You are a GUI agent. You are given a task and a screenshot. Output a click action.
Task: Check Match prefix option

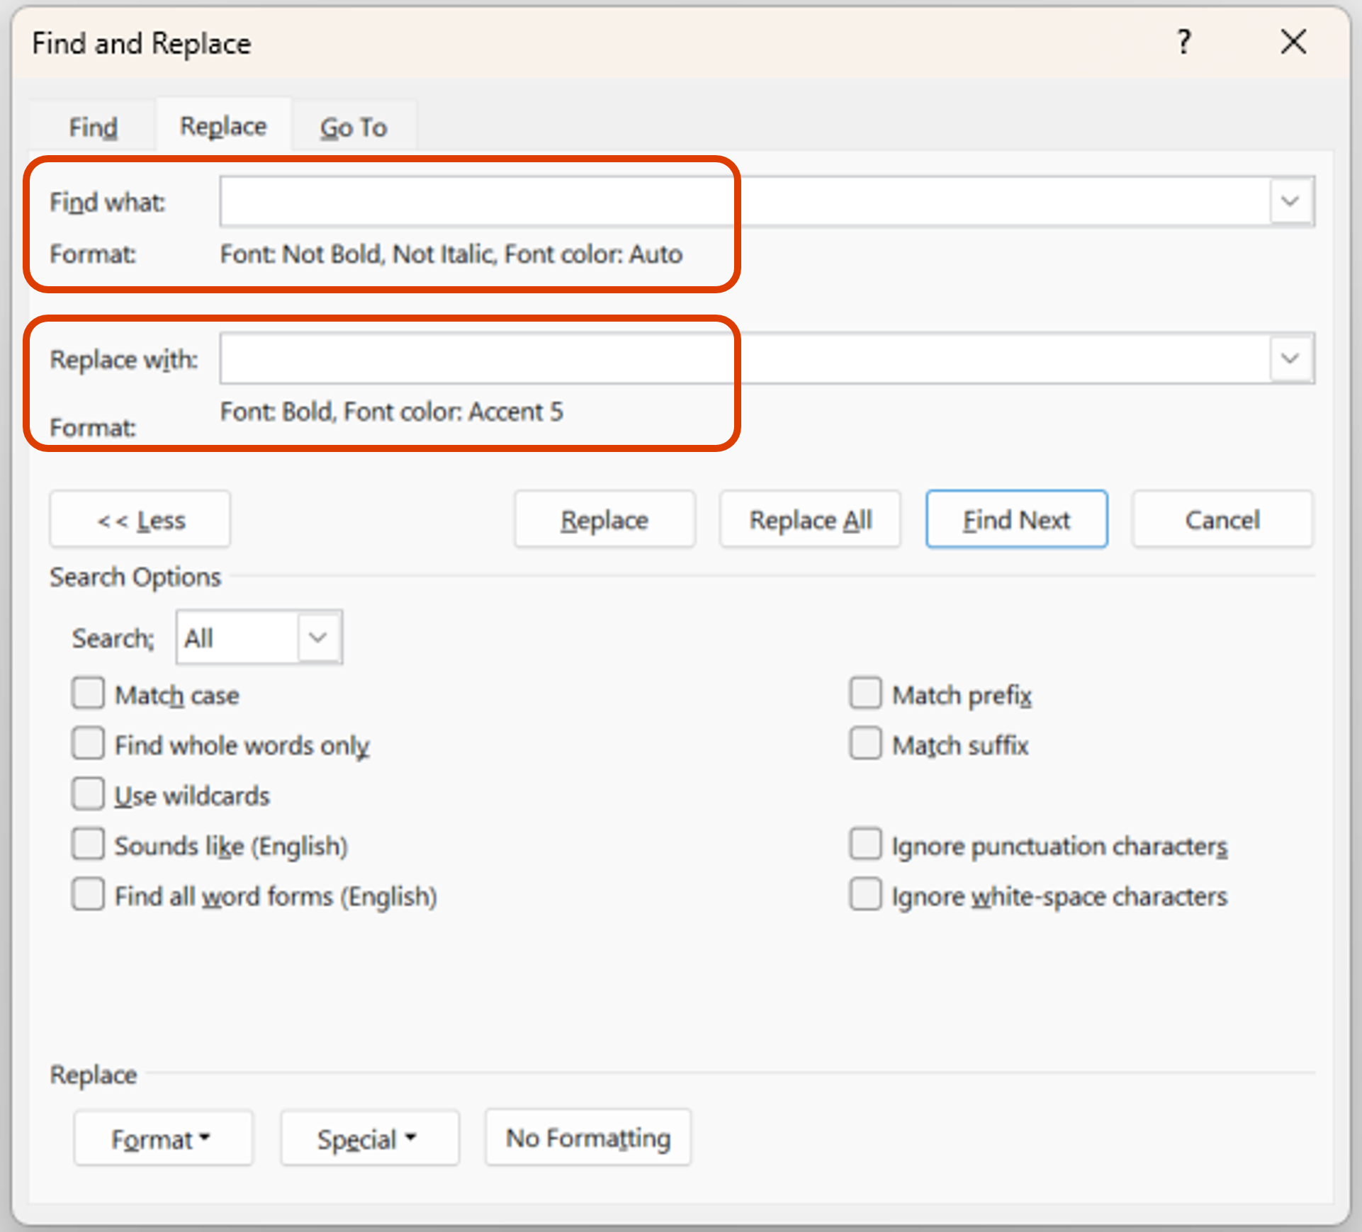pyautogui.click(x=865, y=694)
